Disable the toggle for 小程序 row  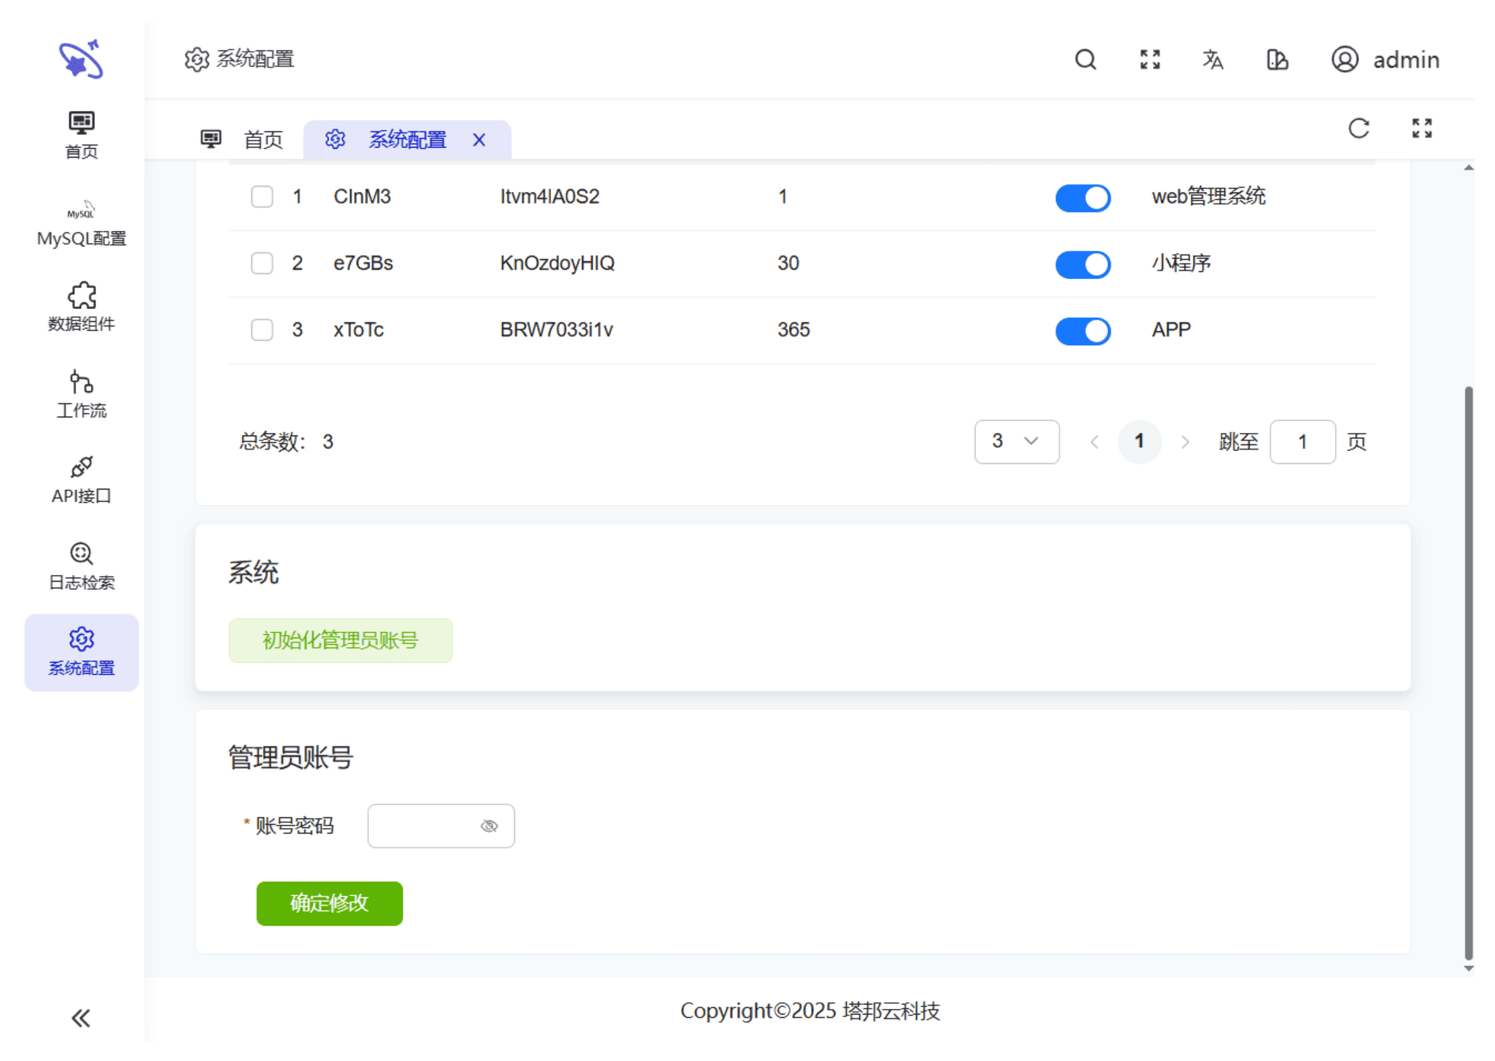(x=1082, y=264)
